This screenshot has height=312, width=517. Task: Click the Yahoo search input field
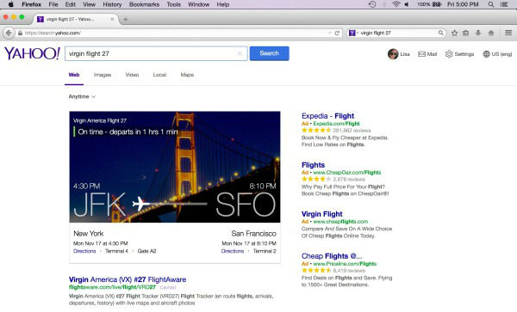click(156, 53)
